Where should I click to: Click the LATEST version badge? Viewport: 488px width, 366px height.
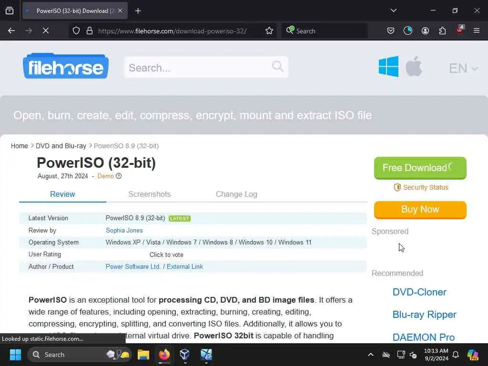[x=180, y=218]
